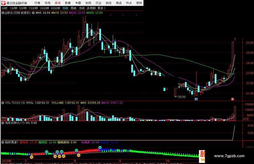Screen dimensions: 254x164
Task: Open the 行情 menu
Action: (37, 3)
